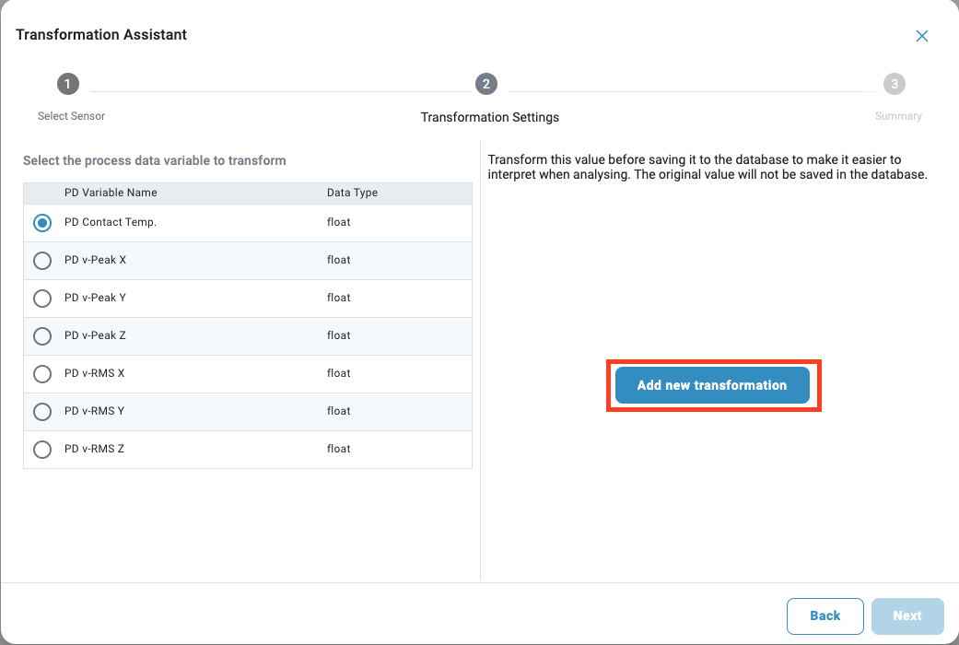Click the Data Type column header
Viewport: 959px width, 645px height.
pos(352,193)
